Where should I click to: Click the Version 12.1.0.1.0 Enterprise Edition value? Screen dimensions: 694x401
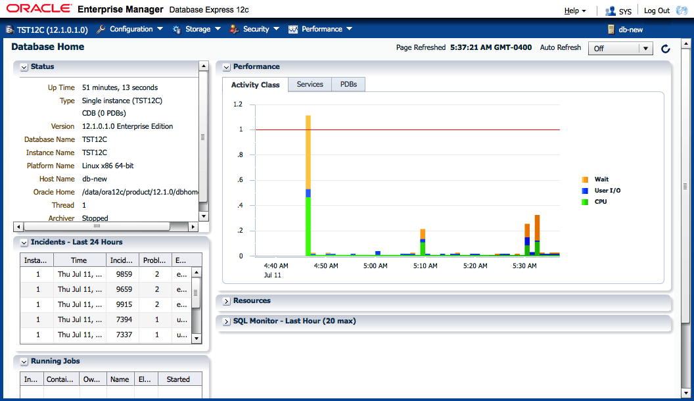pyautogui.click(x=127, y=127)
